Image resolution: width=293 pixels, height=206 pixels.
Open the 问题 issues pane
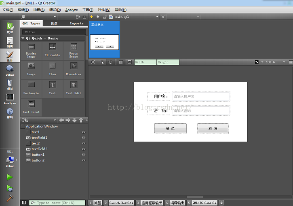point(95,203)
